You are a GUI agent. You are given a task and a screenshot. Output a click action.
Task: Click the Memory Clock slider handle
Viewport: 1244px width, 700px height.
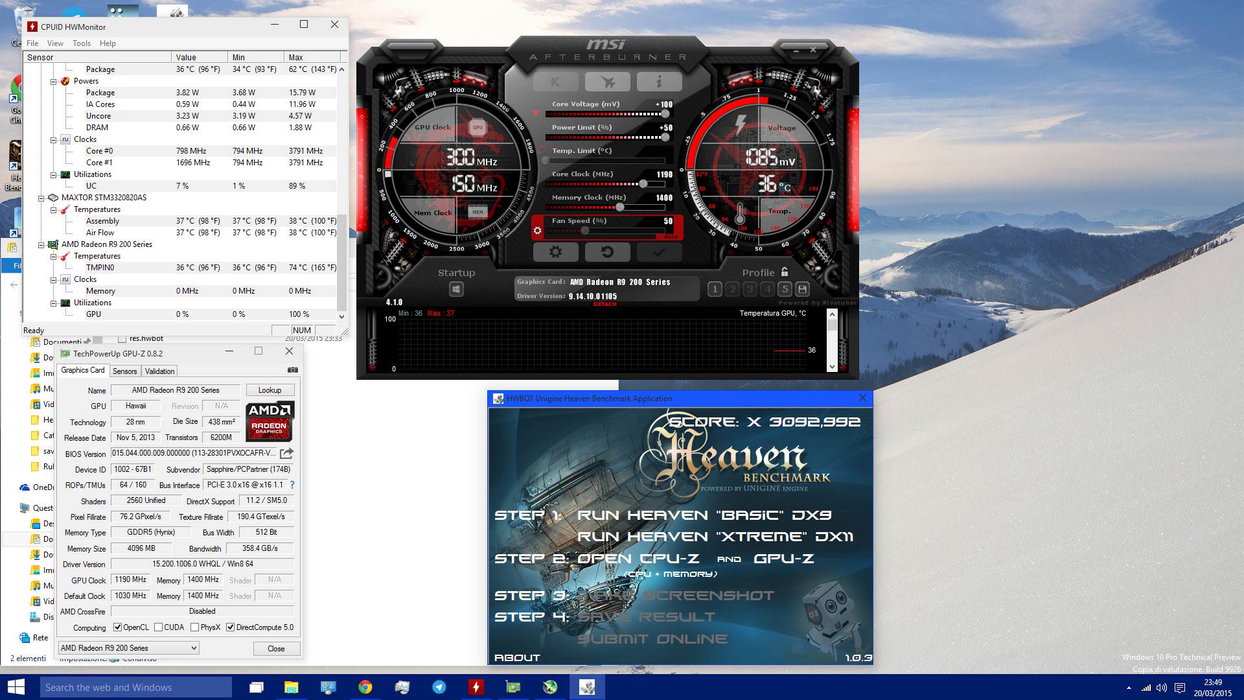(x=620, y=207)
